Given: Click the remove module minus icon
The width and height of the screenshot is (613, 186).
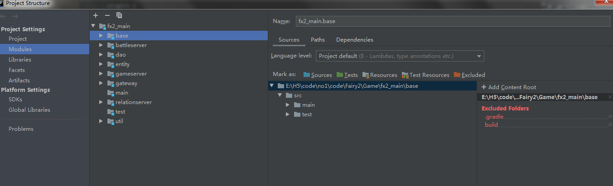Looking at the screenshot, I should 107,15.
